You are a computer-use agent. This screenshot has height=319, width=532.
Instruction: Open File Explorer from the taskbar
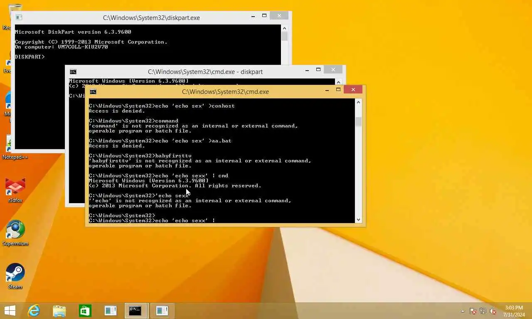[x=59, y=311]
